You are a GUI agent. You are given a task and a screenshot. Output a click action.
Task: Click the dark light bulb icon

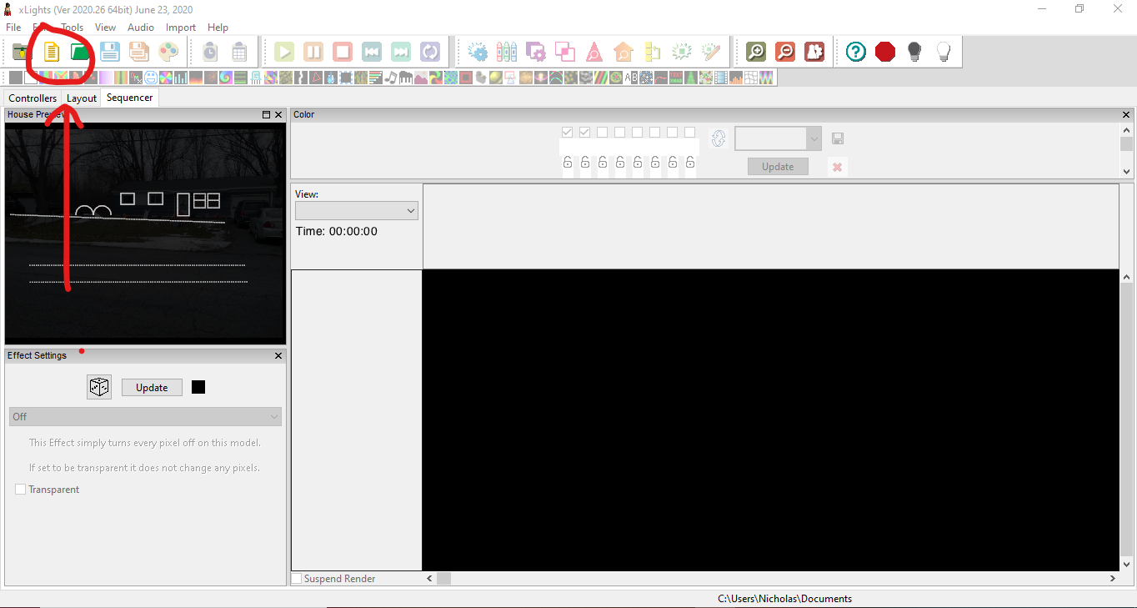[x=914, y=52]
